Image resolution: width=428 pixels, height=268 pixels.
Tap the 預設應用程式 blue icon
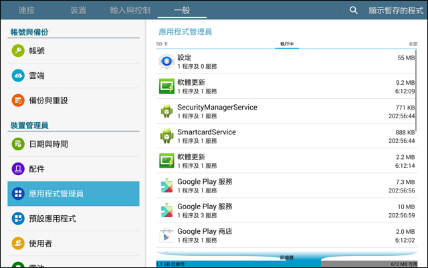click(x=18, y=219)
